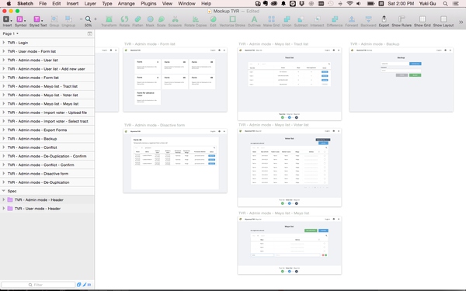
Task: Select Import voter - Upload file layer
Action: pos(47,113)
